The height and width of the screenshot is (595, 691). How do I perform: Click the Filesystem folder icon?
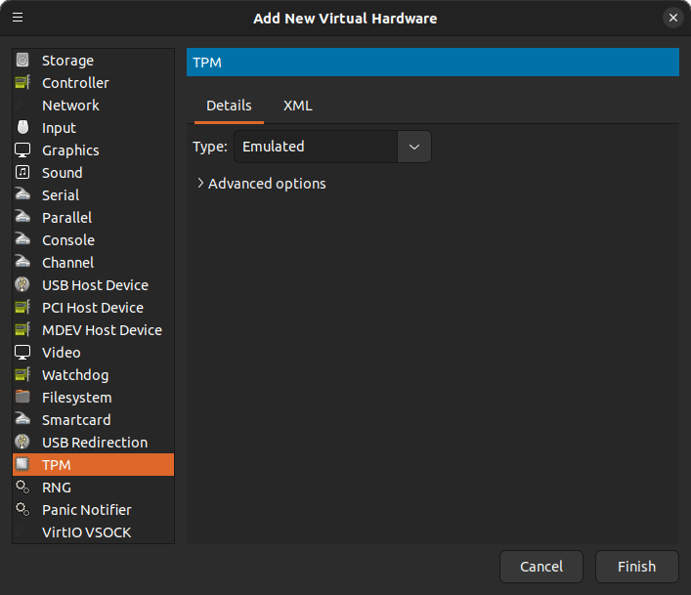[22, 398]
